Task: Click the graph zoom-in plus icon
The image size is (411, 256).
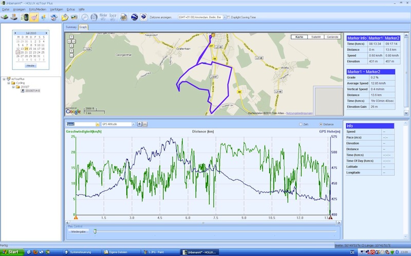Action: coord(139,124)
